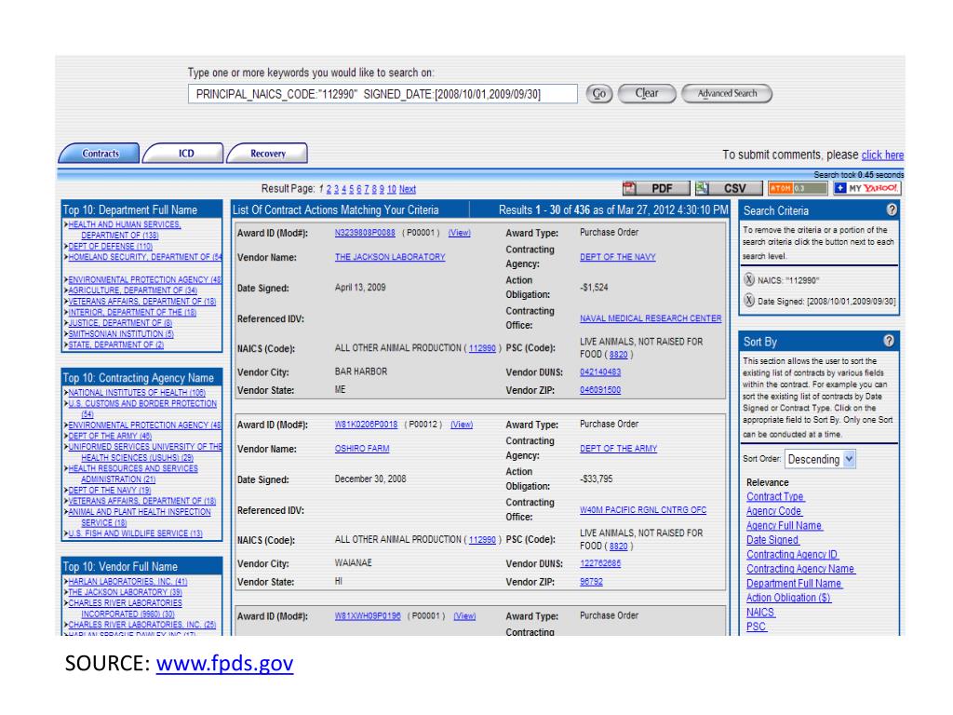View details for award N3239808P0088
953x715 pixels.
(459, 233)
